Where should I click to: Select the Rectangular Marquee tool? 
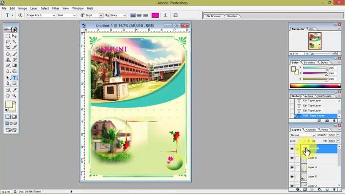point(8,36)
